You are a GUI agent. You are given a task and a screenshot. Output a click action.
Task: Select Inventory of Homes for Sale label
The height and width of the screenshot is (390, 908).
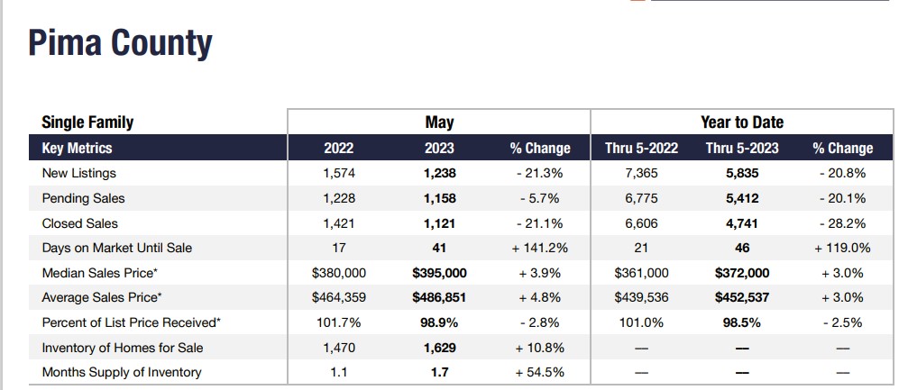[123, 348]
